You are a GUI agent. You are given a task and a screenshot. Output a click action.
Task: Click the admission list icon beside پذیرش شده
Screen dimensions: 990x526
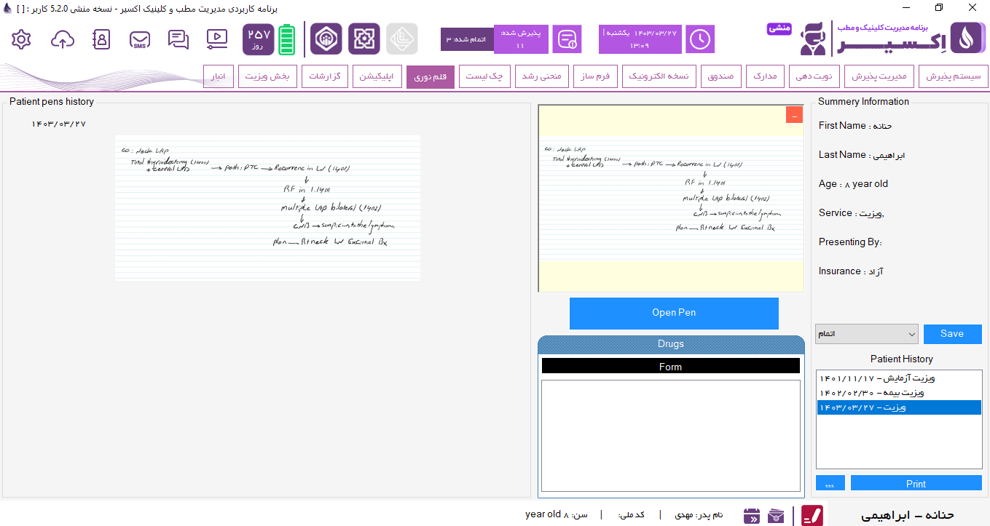coord(566,39)
